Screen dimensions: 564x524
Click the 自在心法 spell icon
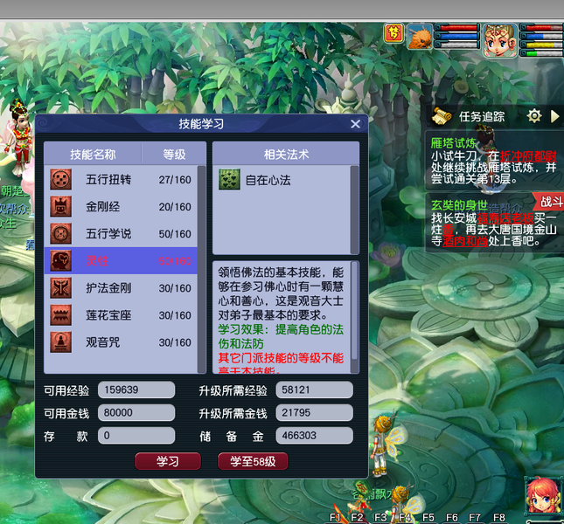coord(229,179)
